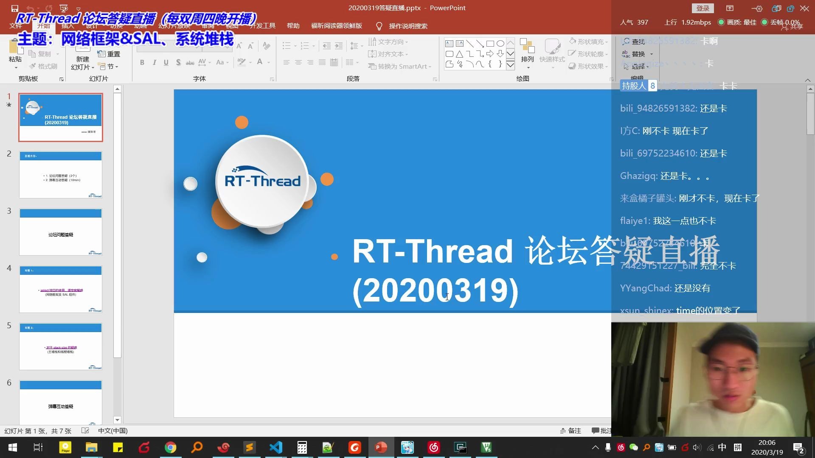Open the 替换 replace dropdown arrow
The width and height of the screenshot is (815, 458).
point(652,54)
